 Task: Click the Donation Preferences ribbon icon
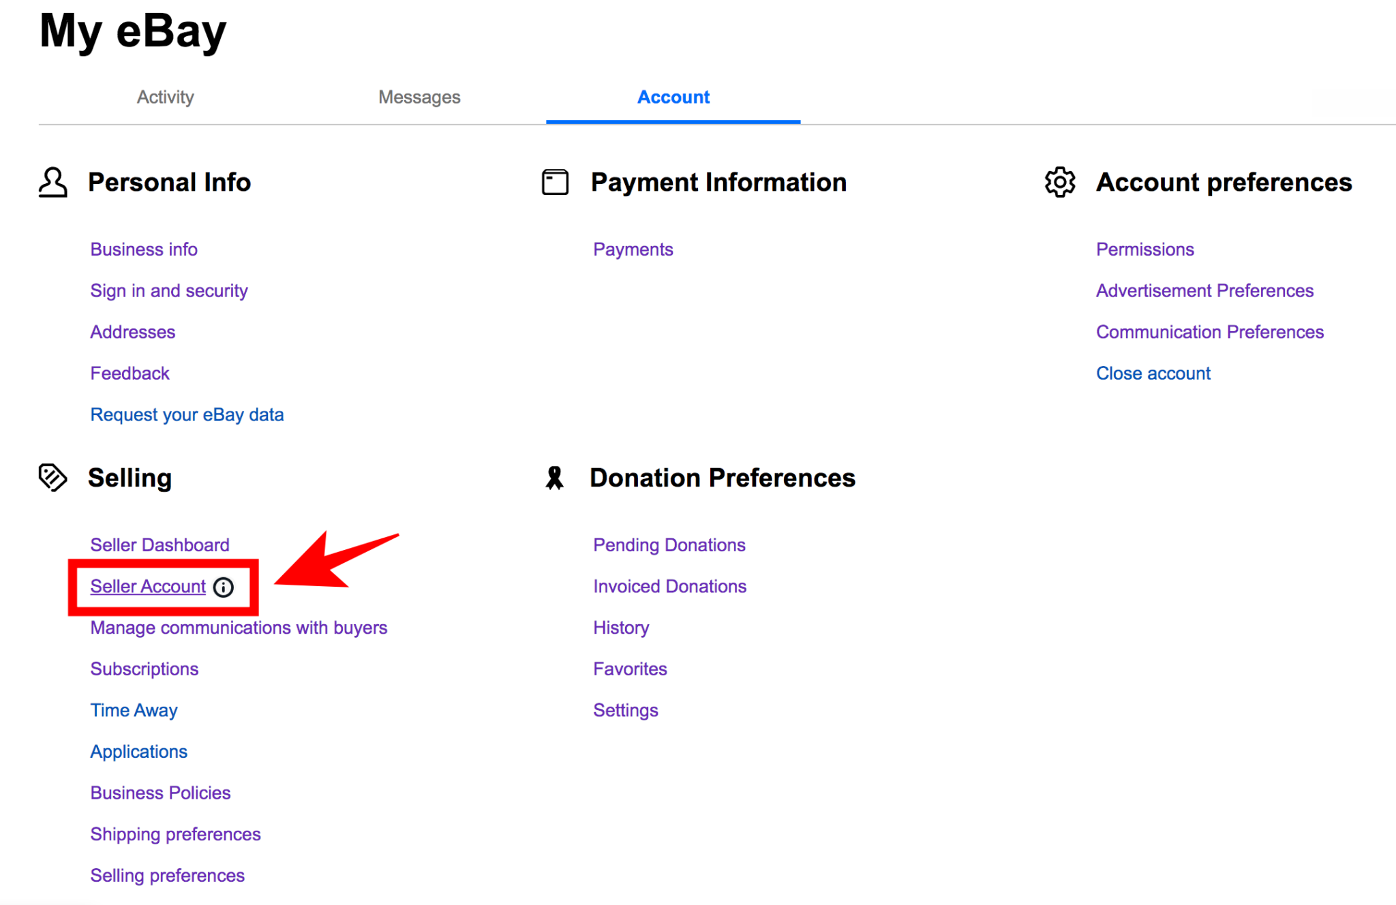pyautogui.click(x=555, y=478)
